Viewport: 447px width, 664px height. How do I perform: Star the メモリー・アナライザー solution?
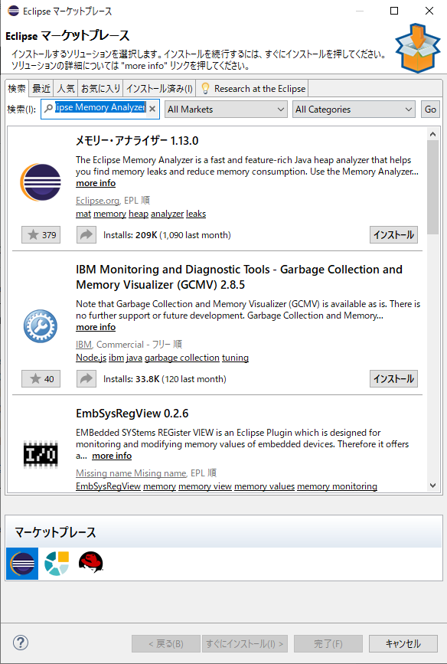coord(40,235)
